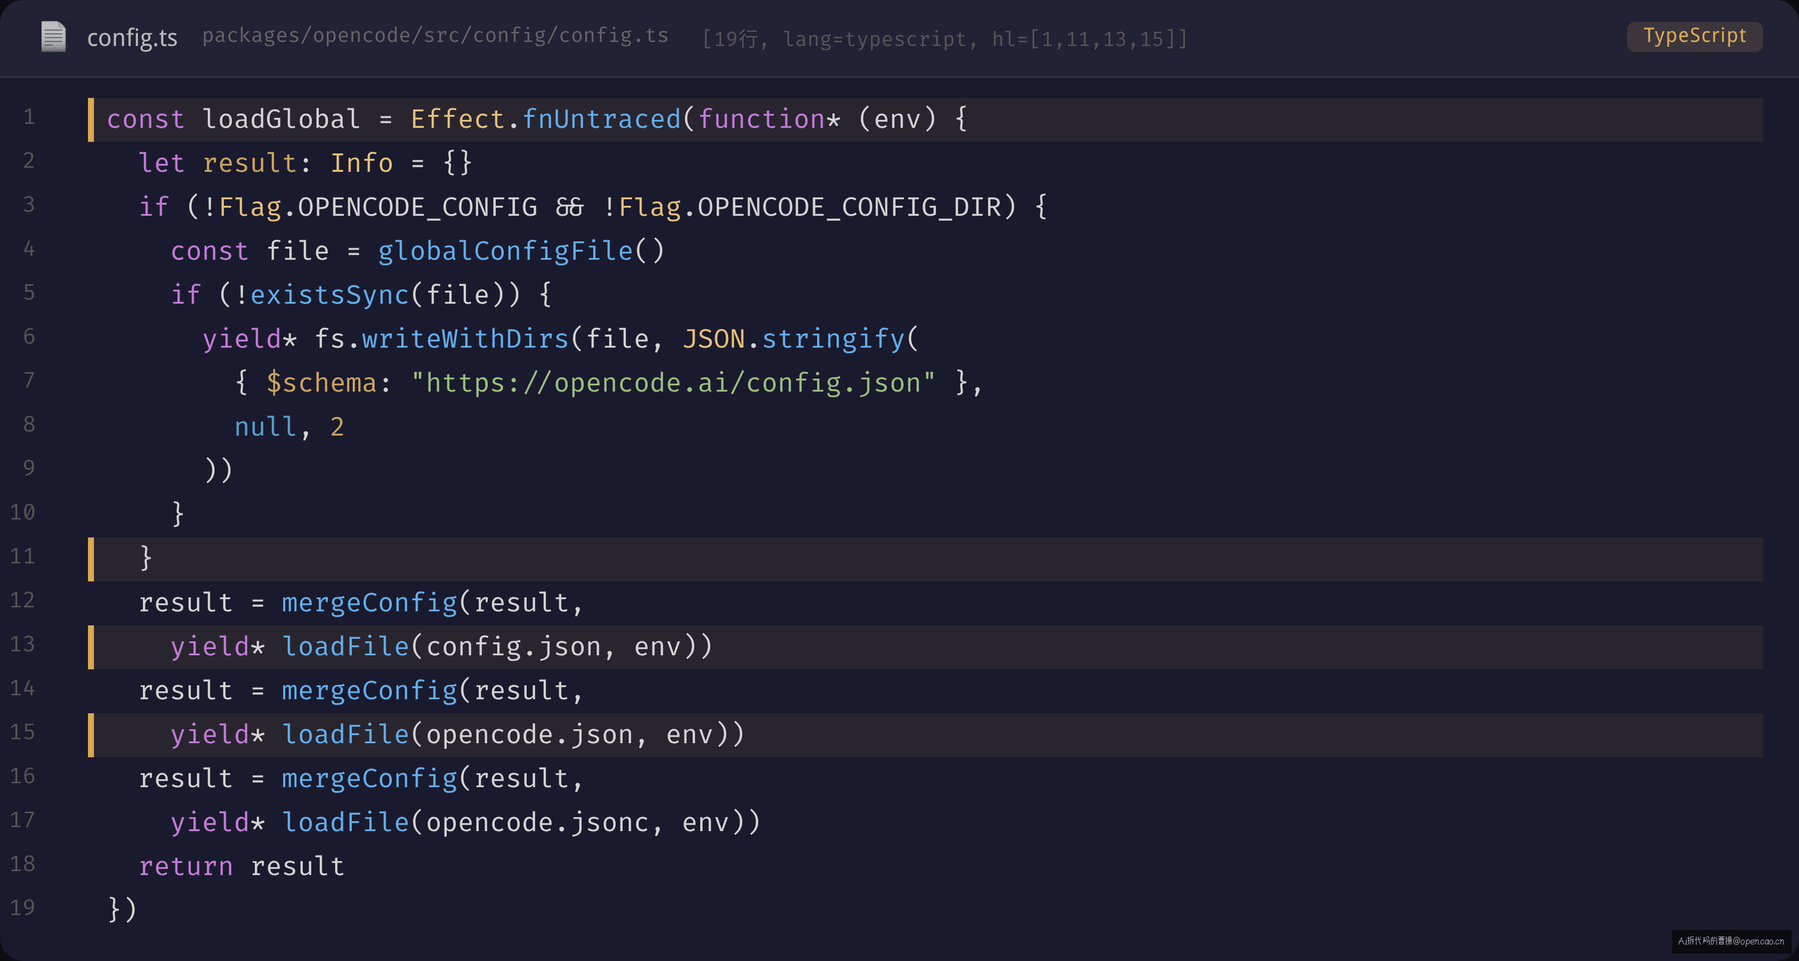The height and width of the screenshot is (961, 1799).
Task: Click line number 19 in the gutter
Action: 22,908
